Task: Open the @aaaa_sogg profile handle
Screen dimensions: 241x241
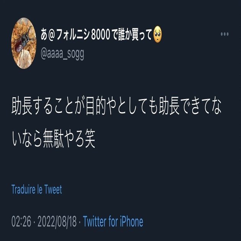Action: tap(62, 54)
